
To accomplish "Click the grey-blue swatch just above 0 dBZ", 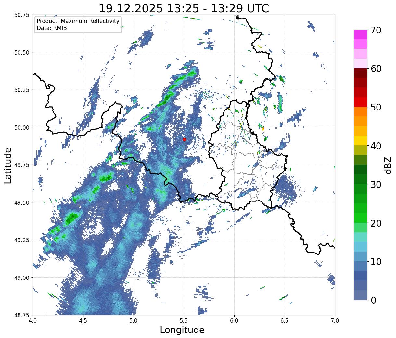I will [361, 295].
